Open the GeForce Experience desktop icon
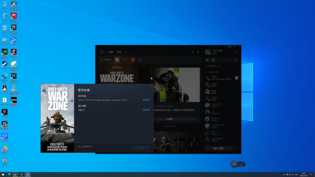This screenshot has width=315, height=177. tap(5, 54)
